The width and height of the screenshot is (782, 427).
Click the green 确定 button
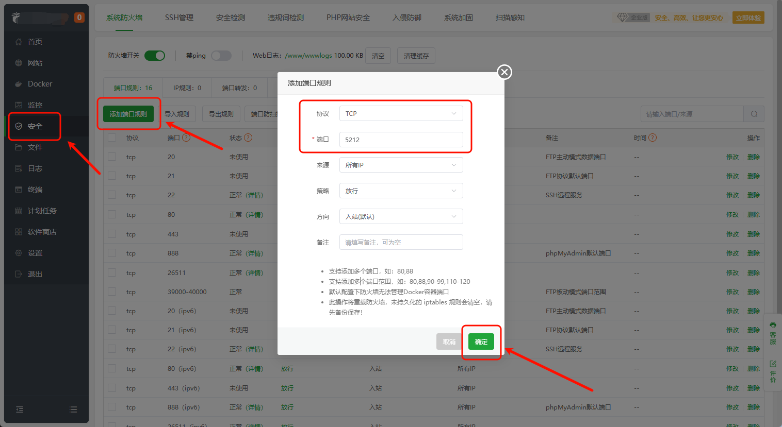point(481,341)
